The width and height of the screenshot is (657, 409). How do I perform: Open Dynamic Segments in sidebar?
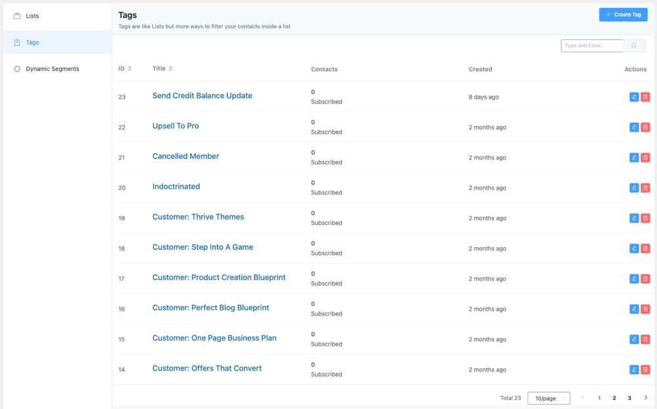(57, 69)
